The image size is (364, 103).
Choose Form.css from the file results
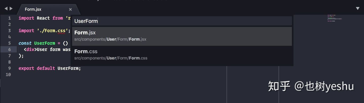pyautogui.click(x=182, y=55)
